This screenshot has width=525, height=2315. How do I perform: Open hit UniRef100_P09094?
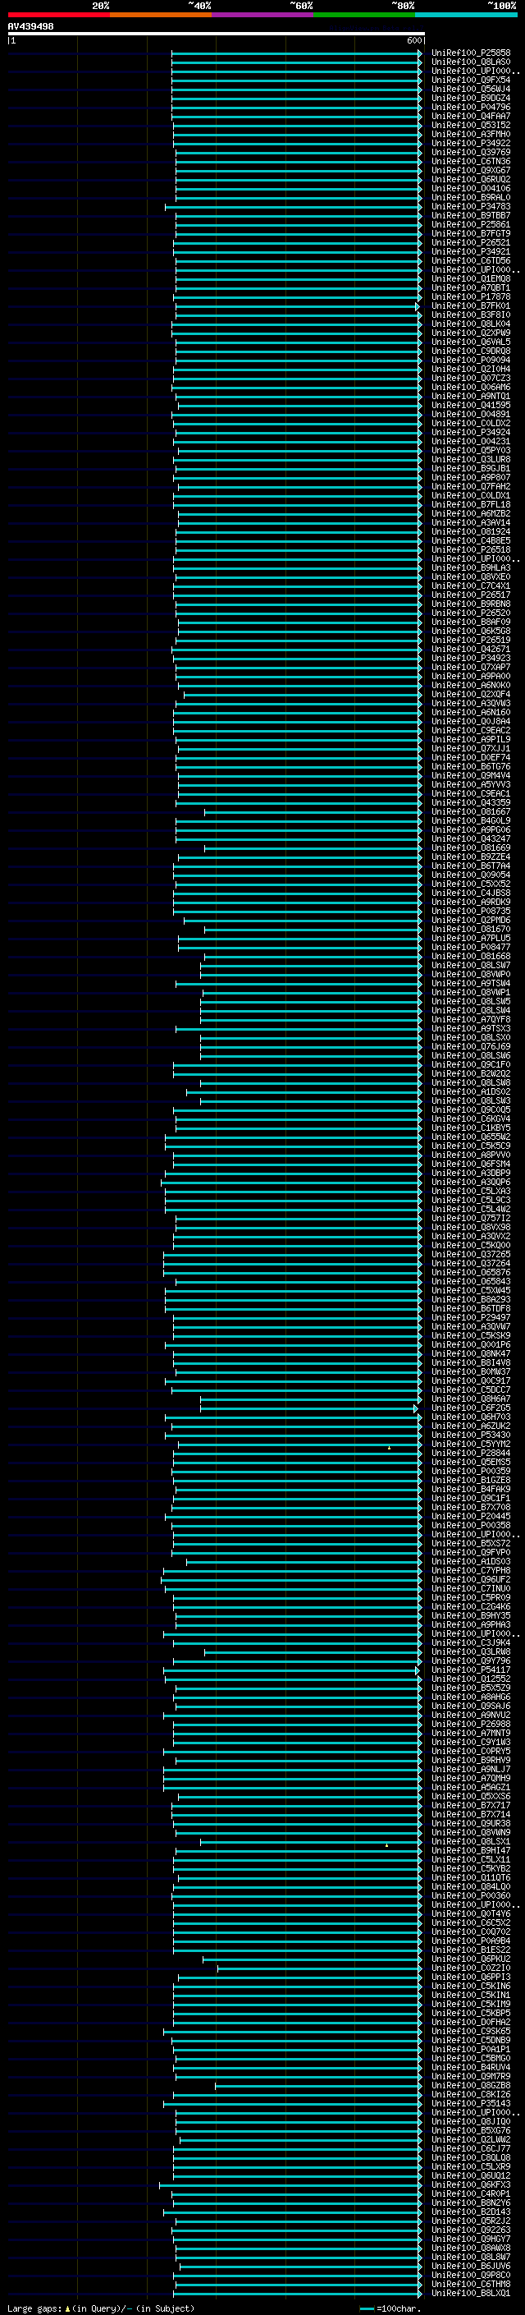[x=470, y=360]
